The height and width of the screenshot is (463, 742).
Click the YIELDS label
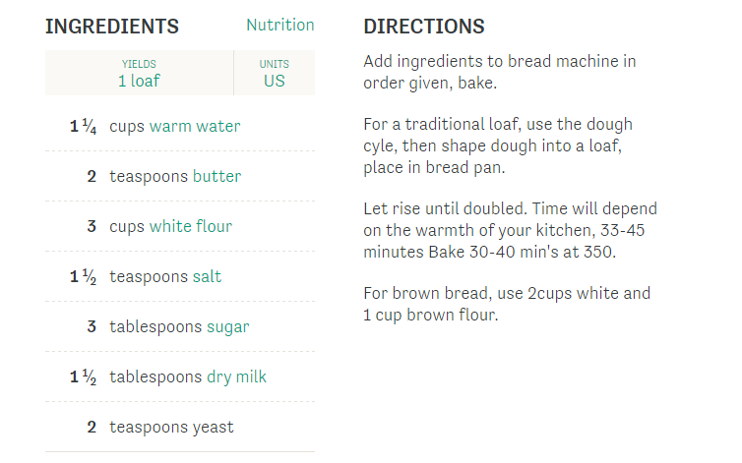[x=139, y=64]
